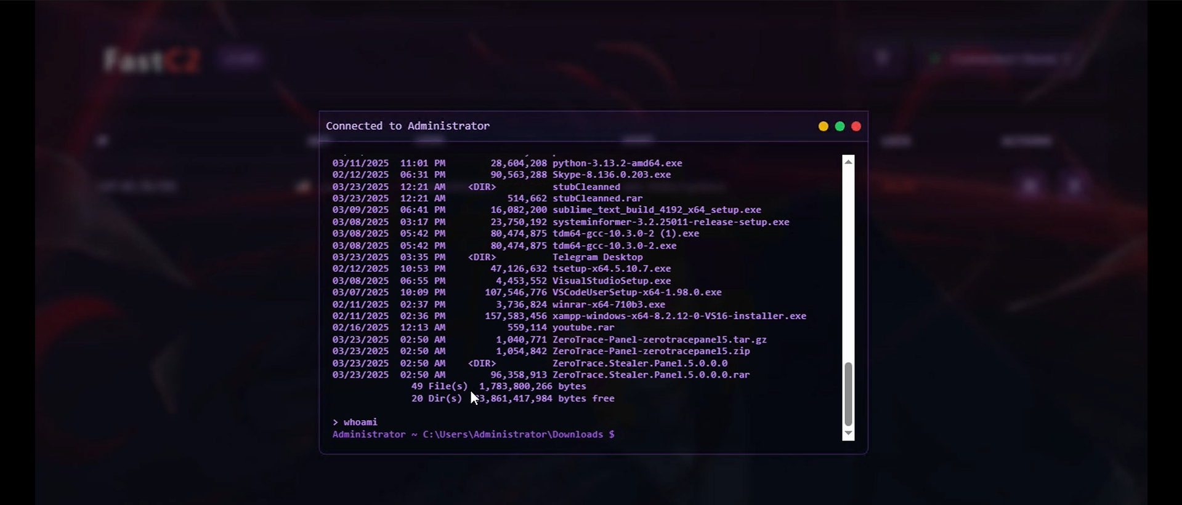This screenshot has height=505, width=1182.
Task: Click the green maximize dot in terminal
Action: (840, 126)
